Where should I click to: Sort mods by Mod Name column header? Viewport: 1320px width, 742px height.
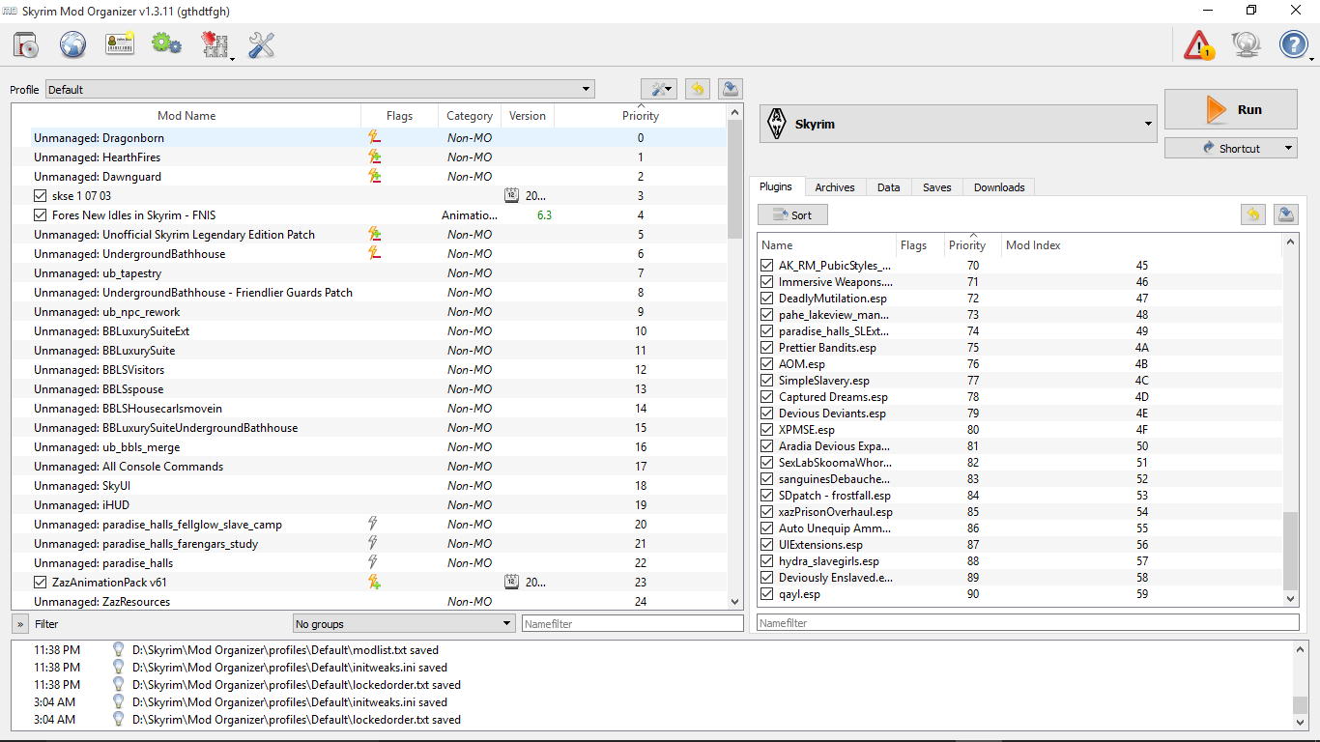187,116
